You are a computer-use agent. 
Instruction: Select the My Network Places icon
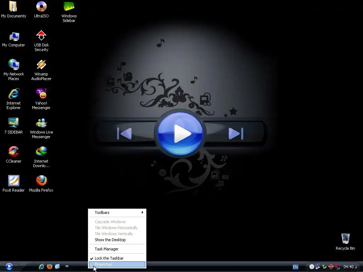(x=14, y=64)
